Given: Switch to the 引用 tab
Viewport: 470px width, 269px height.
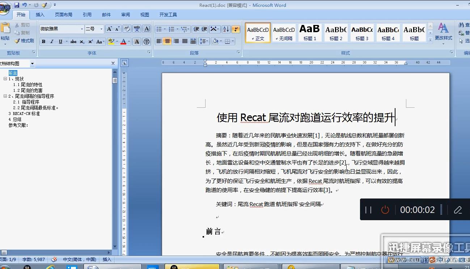Looking at the screenshot, I should tap(87, 15).
